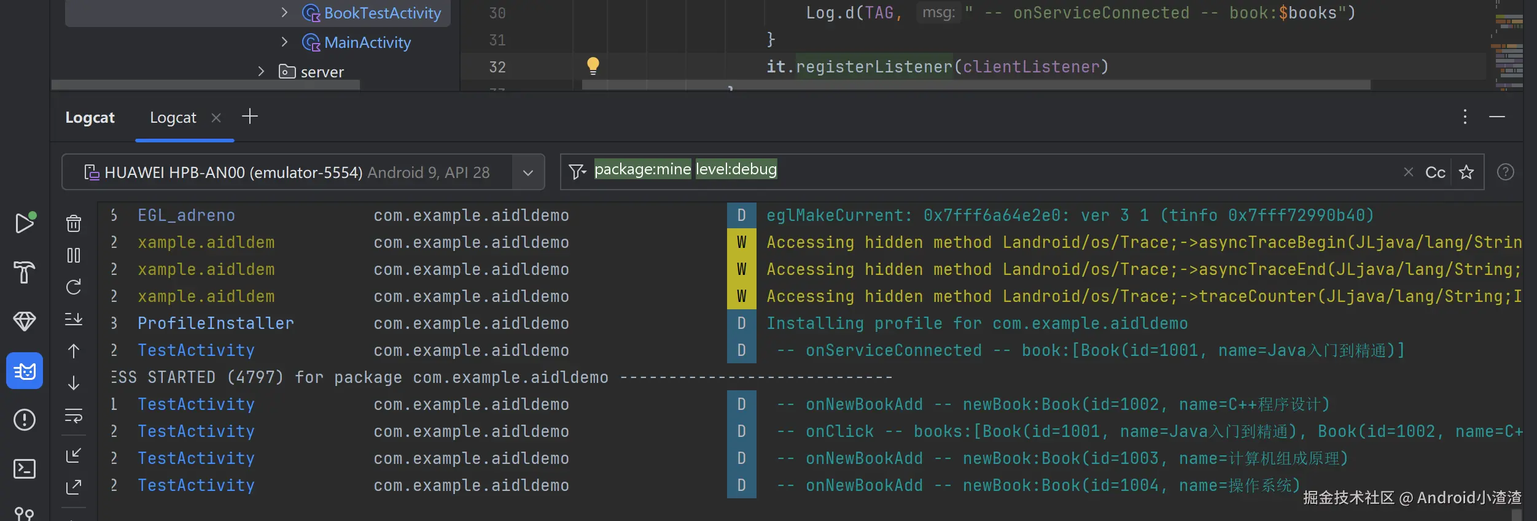The image size is (1537, 521).
Task: Select the id=1002 onNewBookAdd log line
Action: (1053, 404)
